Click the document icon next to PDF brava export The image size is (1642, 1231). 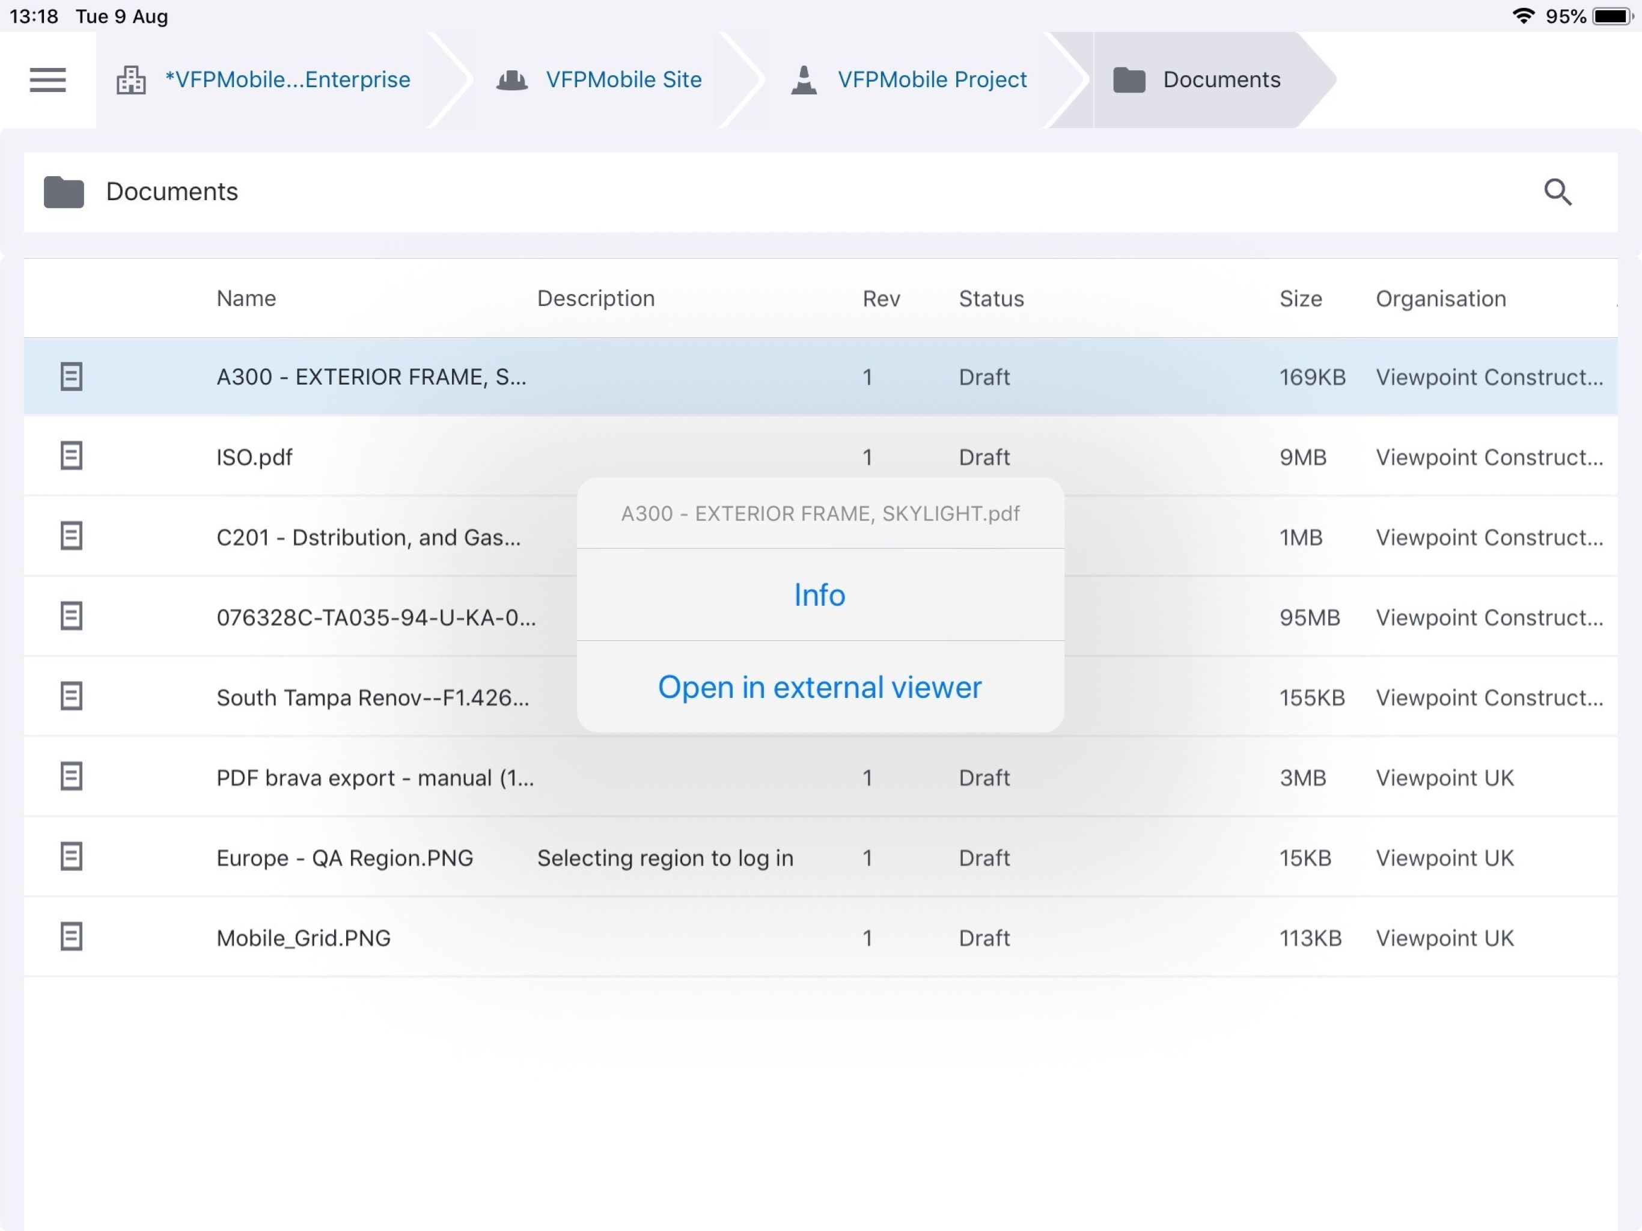72,777
